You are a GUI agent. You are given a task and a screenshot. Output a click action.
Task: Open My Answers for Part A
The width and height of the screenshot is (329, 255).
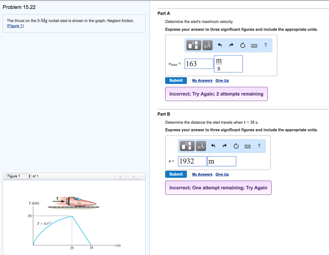pyautogui.click(x=202, y=80)
